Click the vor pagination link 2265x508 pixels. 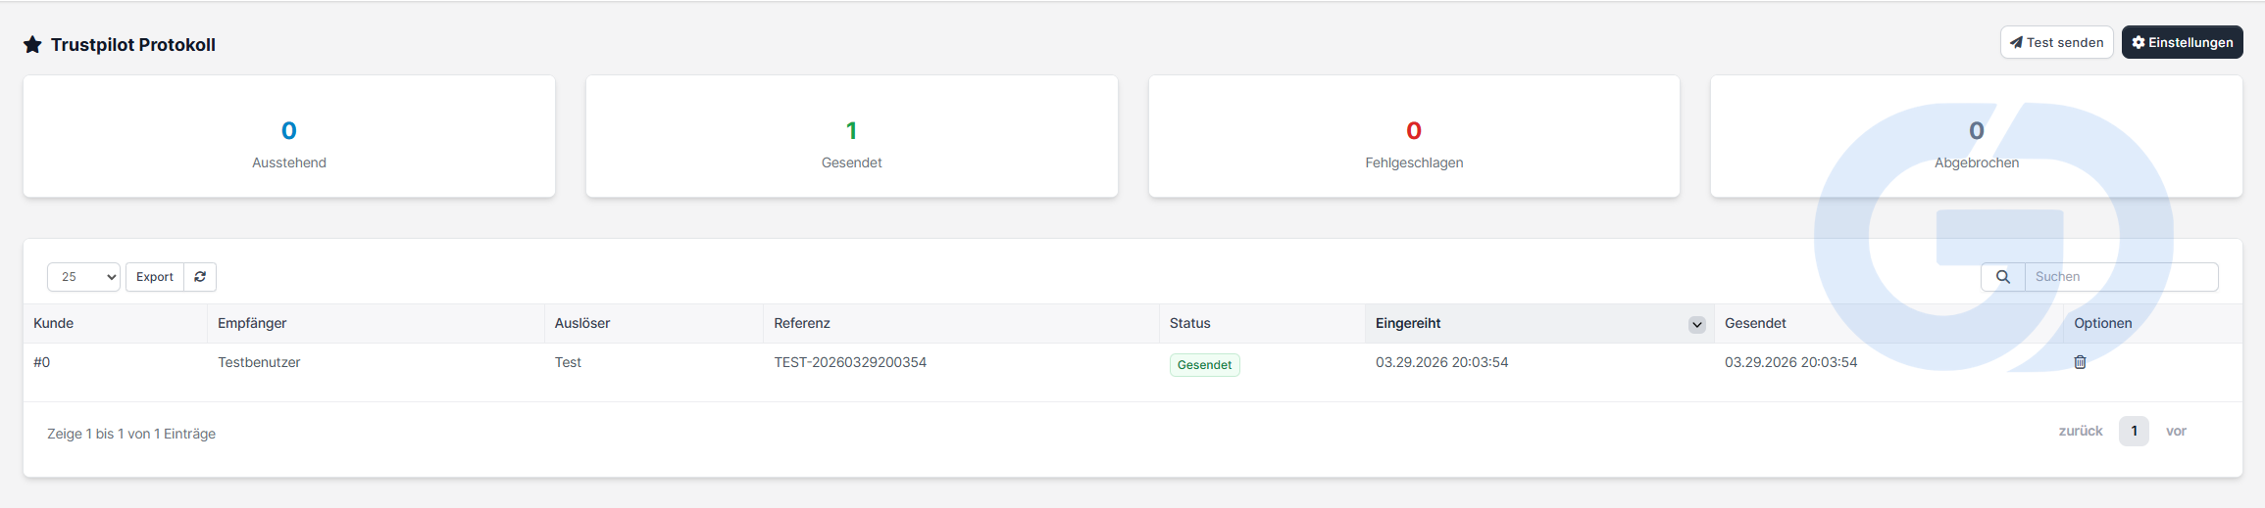(2176, 431)
